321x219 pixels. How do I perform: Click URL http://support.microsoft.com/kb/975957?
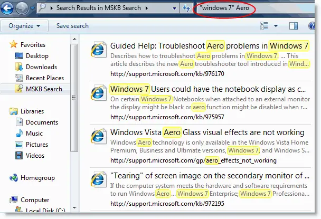[167, 117]
